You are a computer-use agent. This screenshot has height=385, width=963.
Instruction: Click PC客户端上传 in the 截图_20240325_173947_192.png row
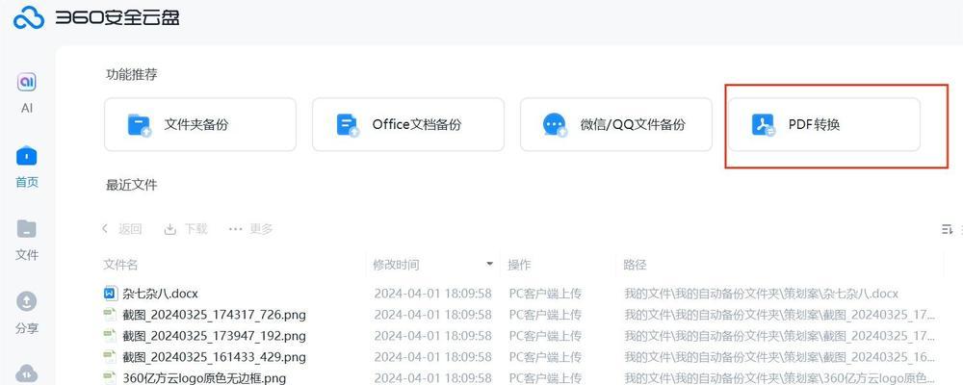(545, 336)
